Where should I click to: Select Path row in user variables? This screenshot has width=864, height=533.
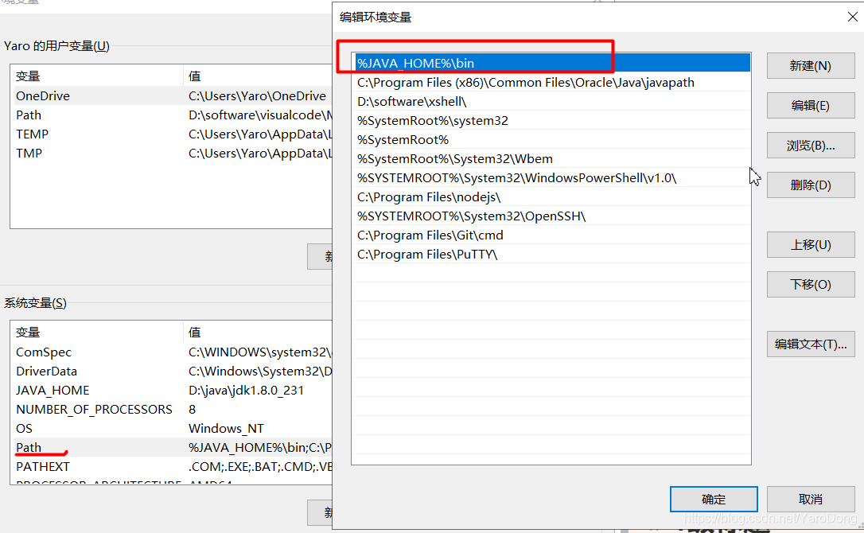[173, 115]
